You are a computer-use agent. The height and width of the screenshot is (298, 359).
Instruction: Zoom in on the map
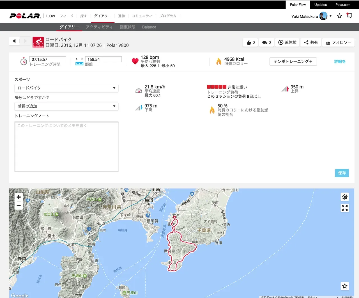tap(19, 197)
